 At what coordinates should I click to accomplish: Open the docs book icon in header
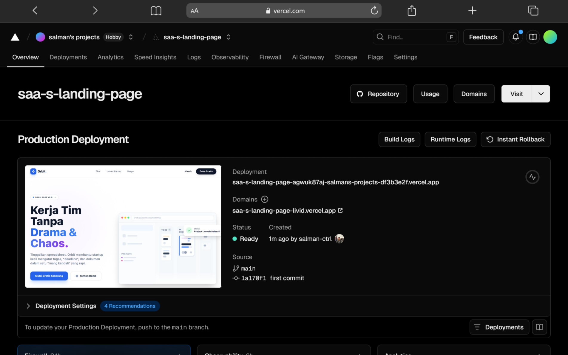click(x=533, y=37)
